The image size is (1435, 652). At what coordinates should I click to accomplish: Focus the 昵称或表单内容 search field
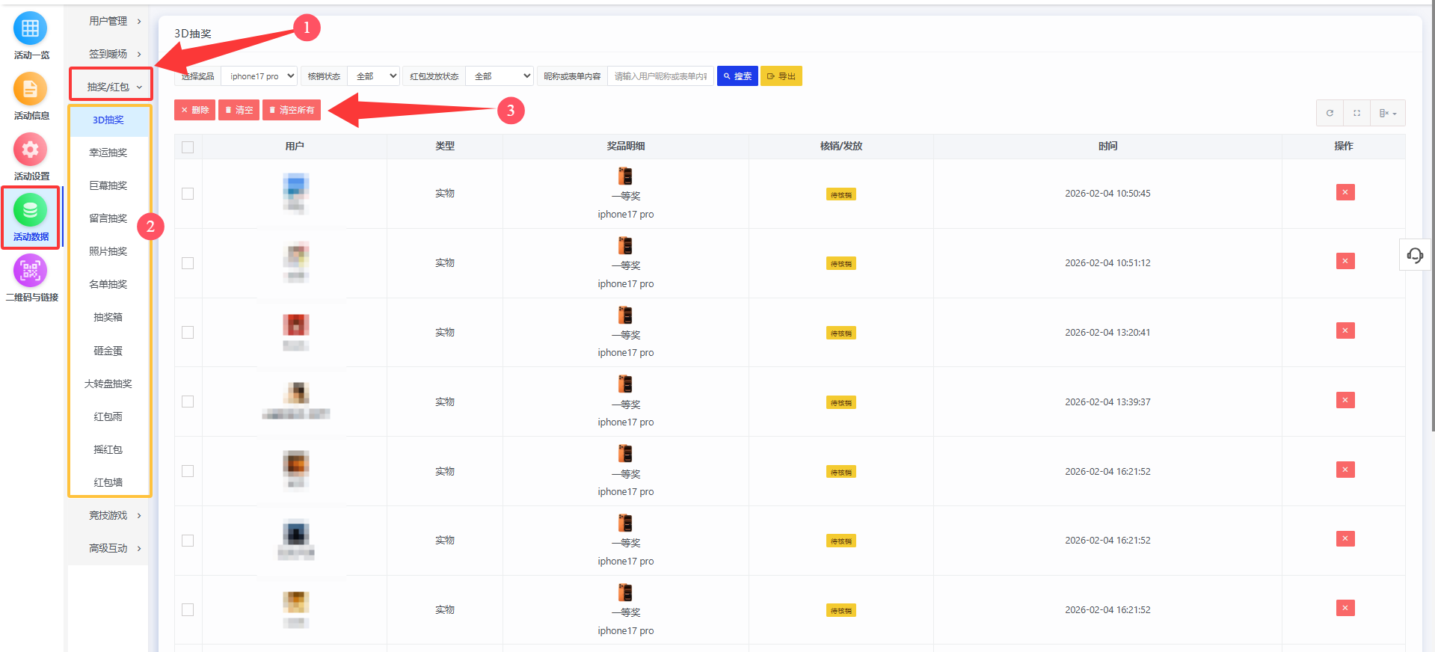[x=660, y=76]
